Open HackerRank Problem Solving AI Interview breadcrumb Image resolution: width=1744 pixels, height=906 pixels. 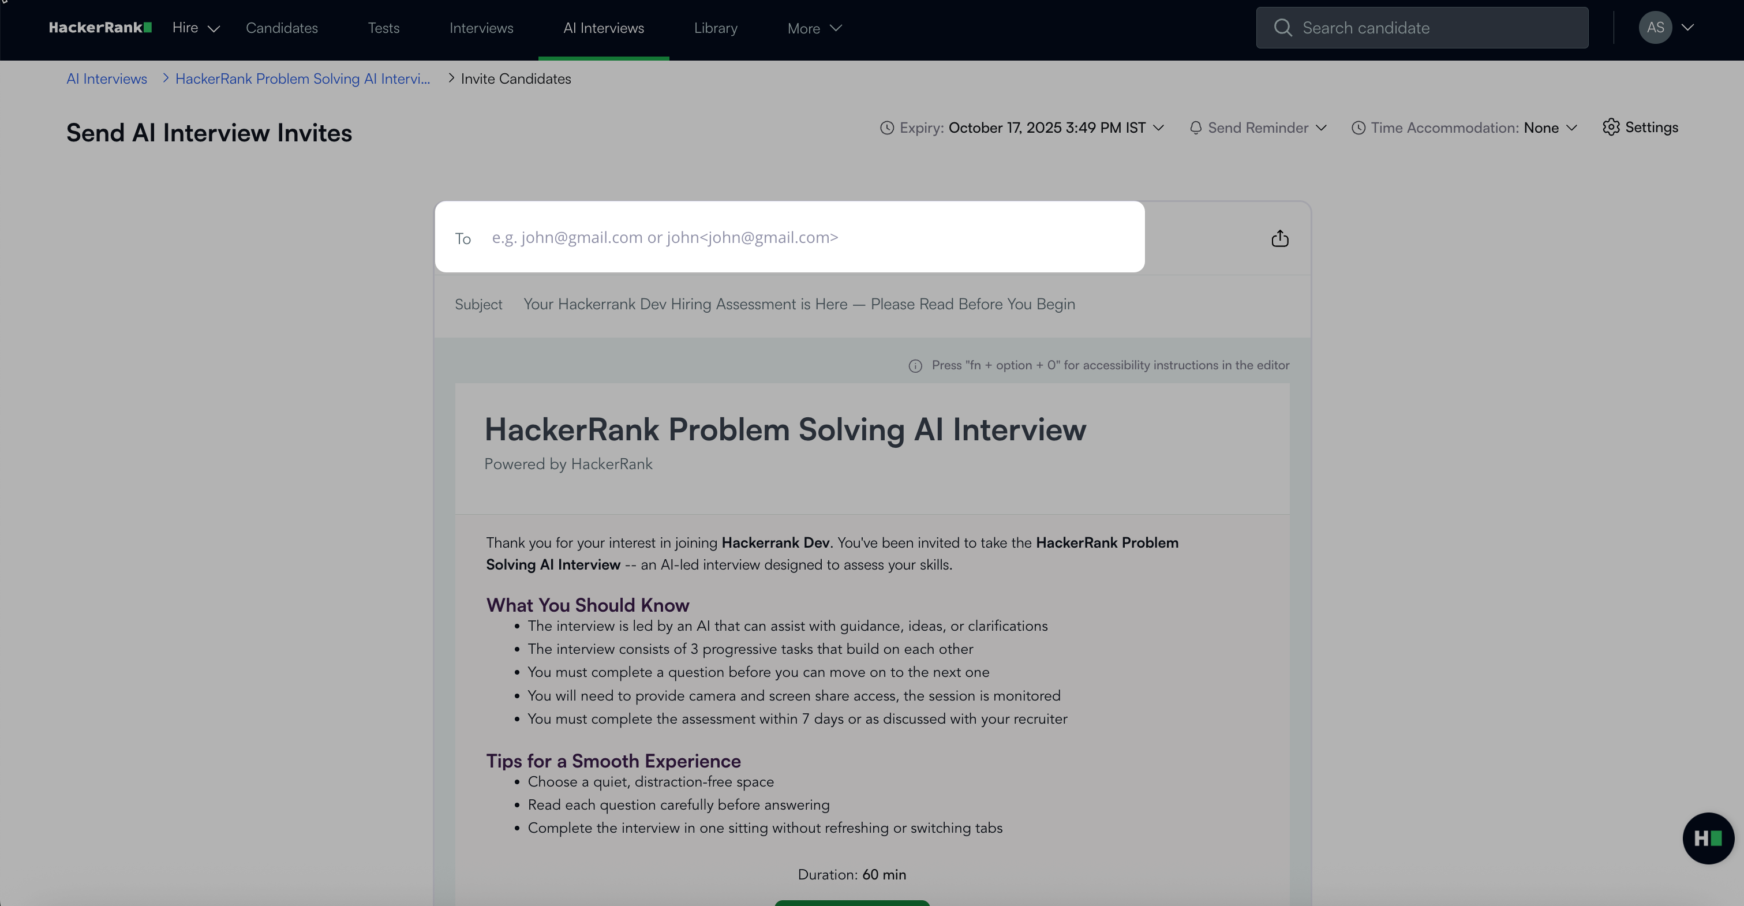pos(302,78)
